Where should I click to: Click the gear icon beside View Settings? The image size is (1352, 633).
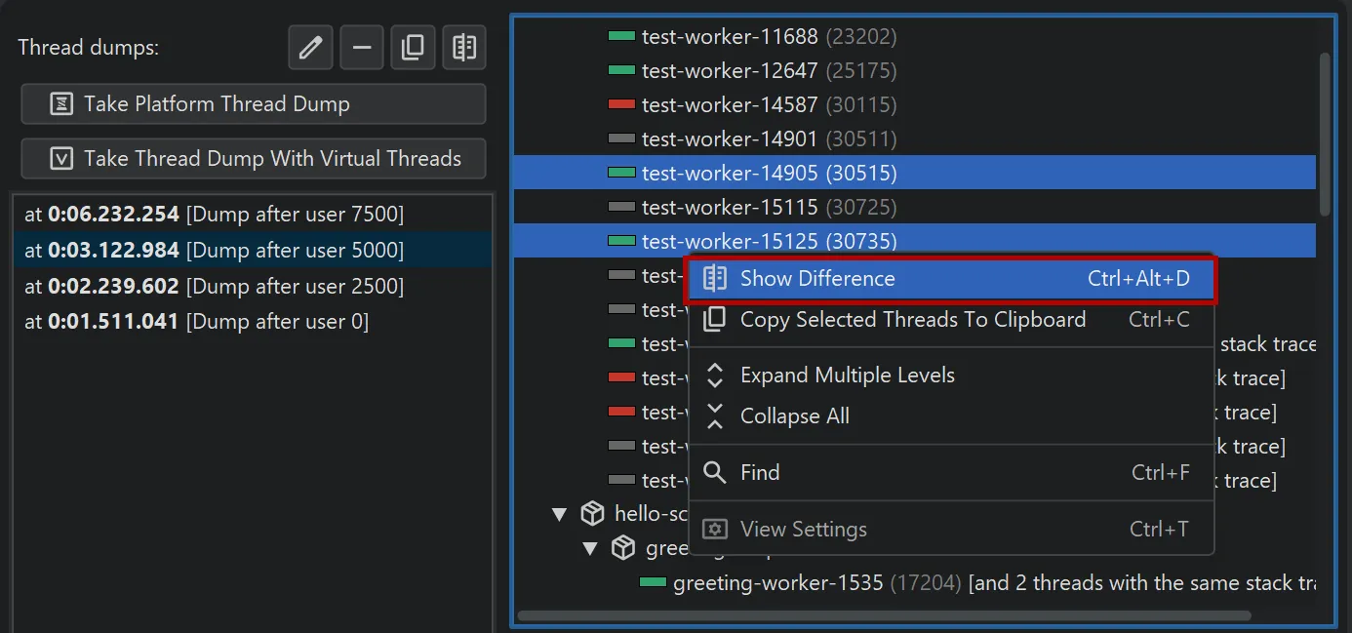714,529
